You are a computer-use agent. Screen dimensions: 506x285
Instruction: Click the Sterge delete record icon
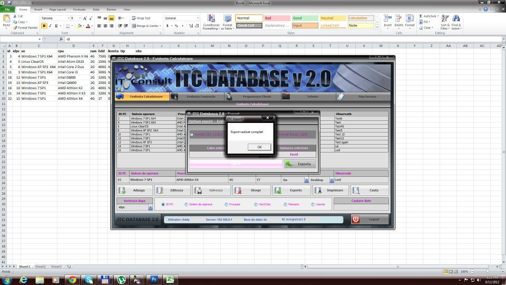point(239,191)
